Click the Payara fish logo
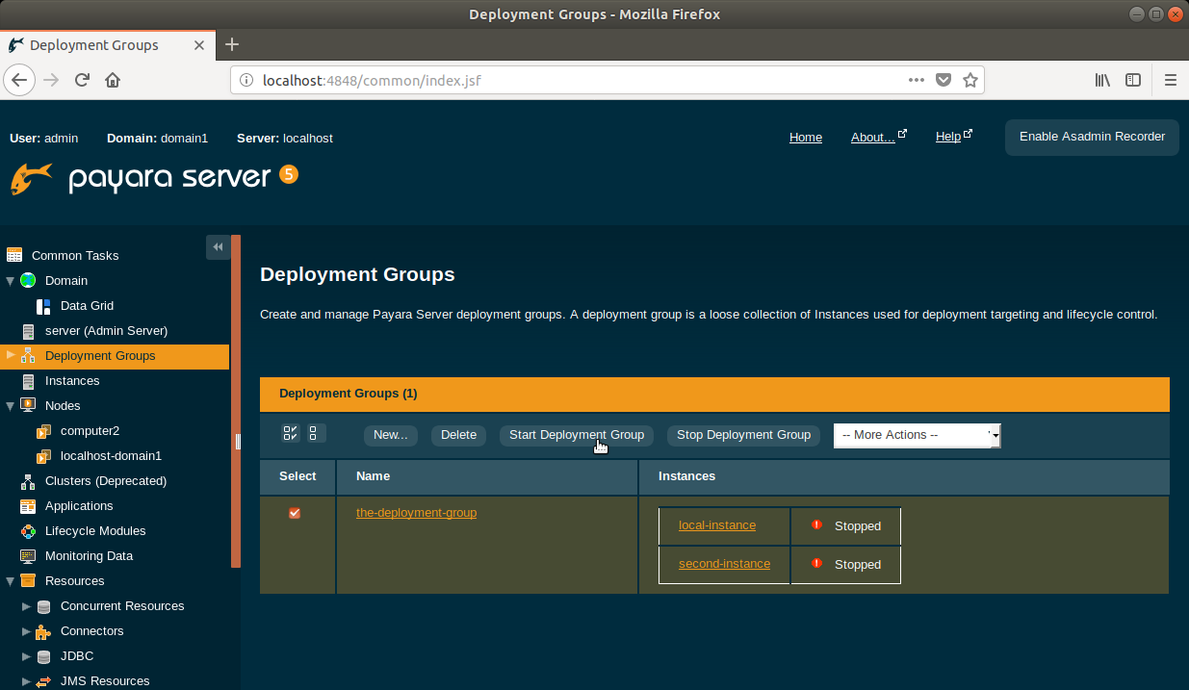 coord(32,178)
